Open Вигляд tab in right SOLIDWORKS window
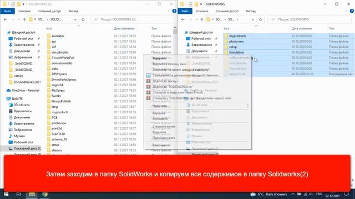355x199 pixels. [x=251, y=11]
